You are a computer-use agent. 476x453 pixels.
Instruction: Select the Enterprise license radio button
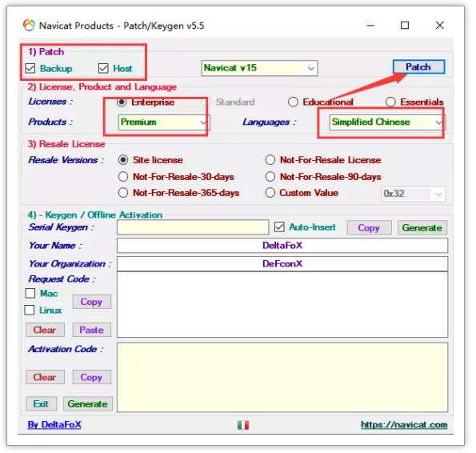pos(122,102)
